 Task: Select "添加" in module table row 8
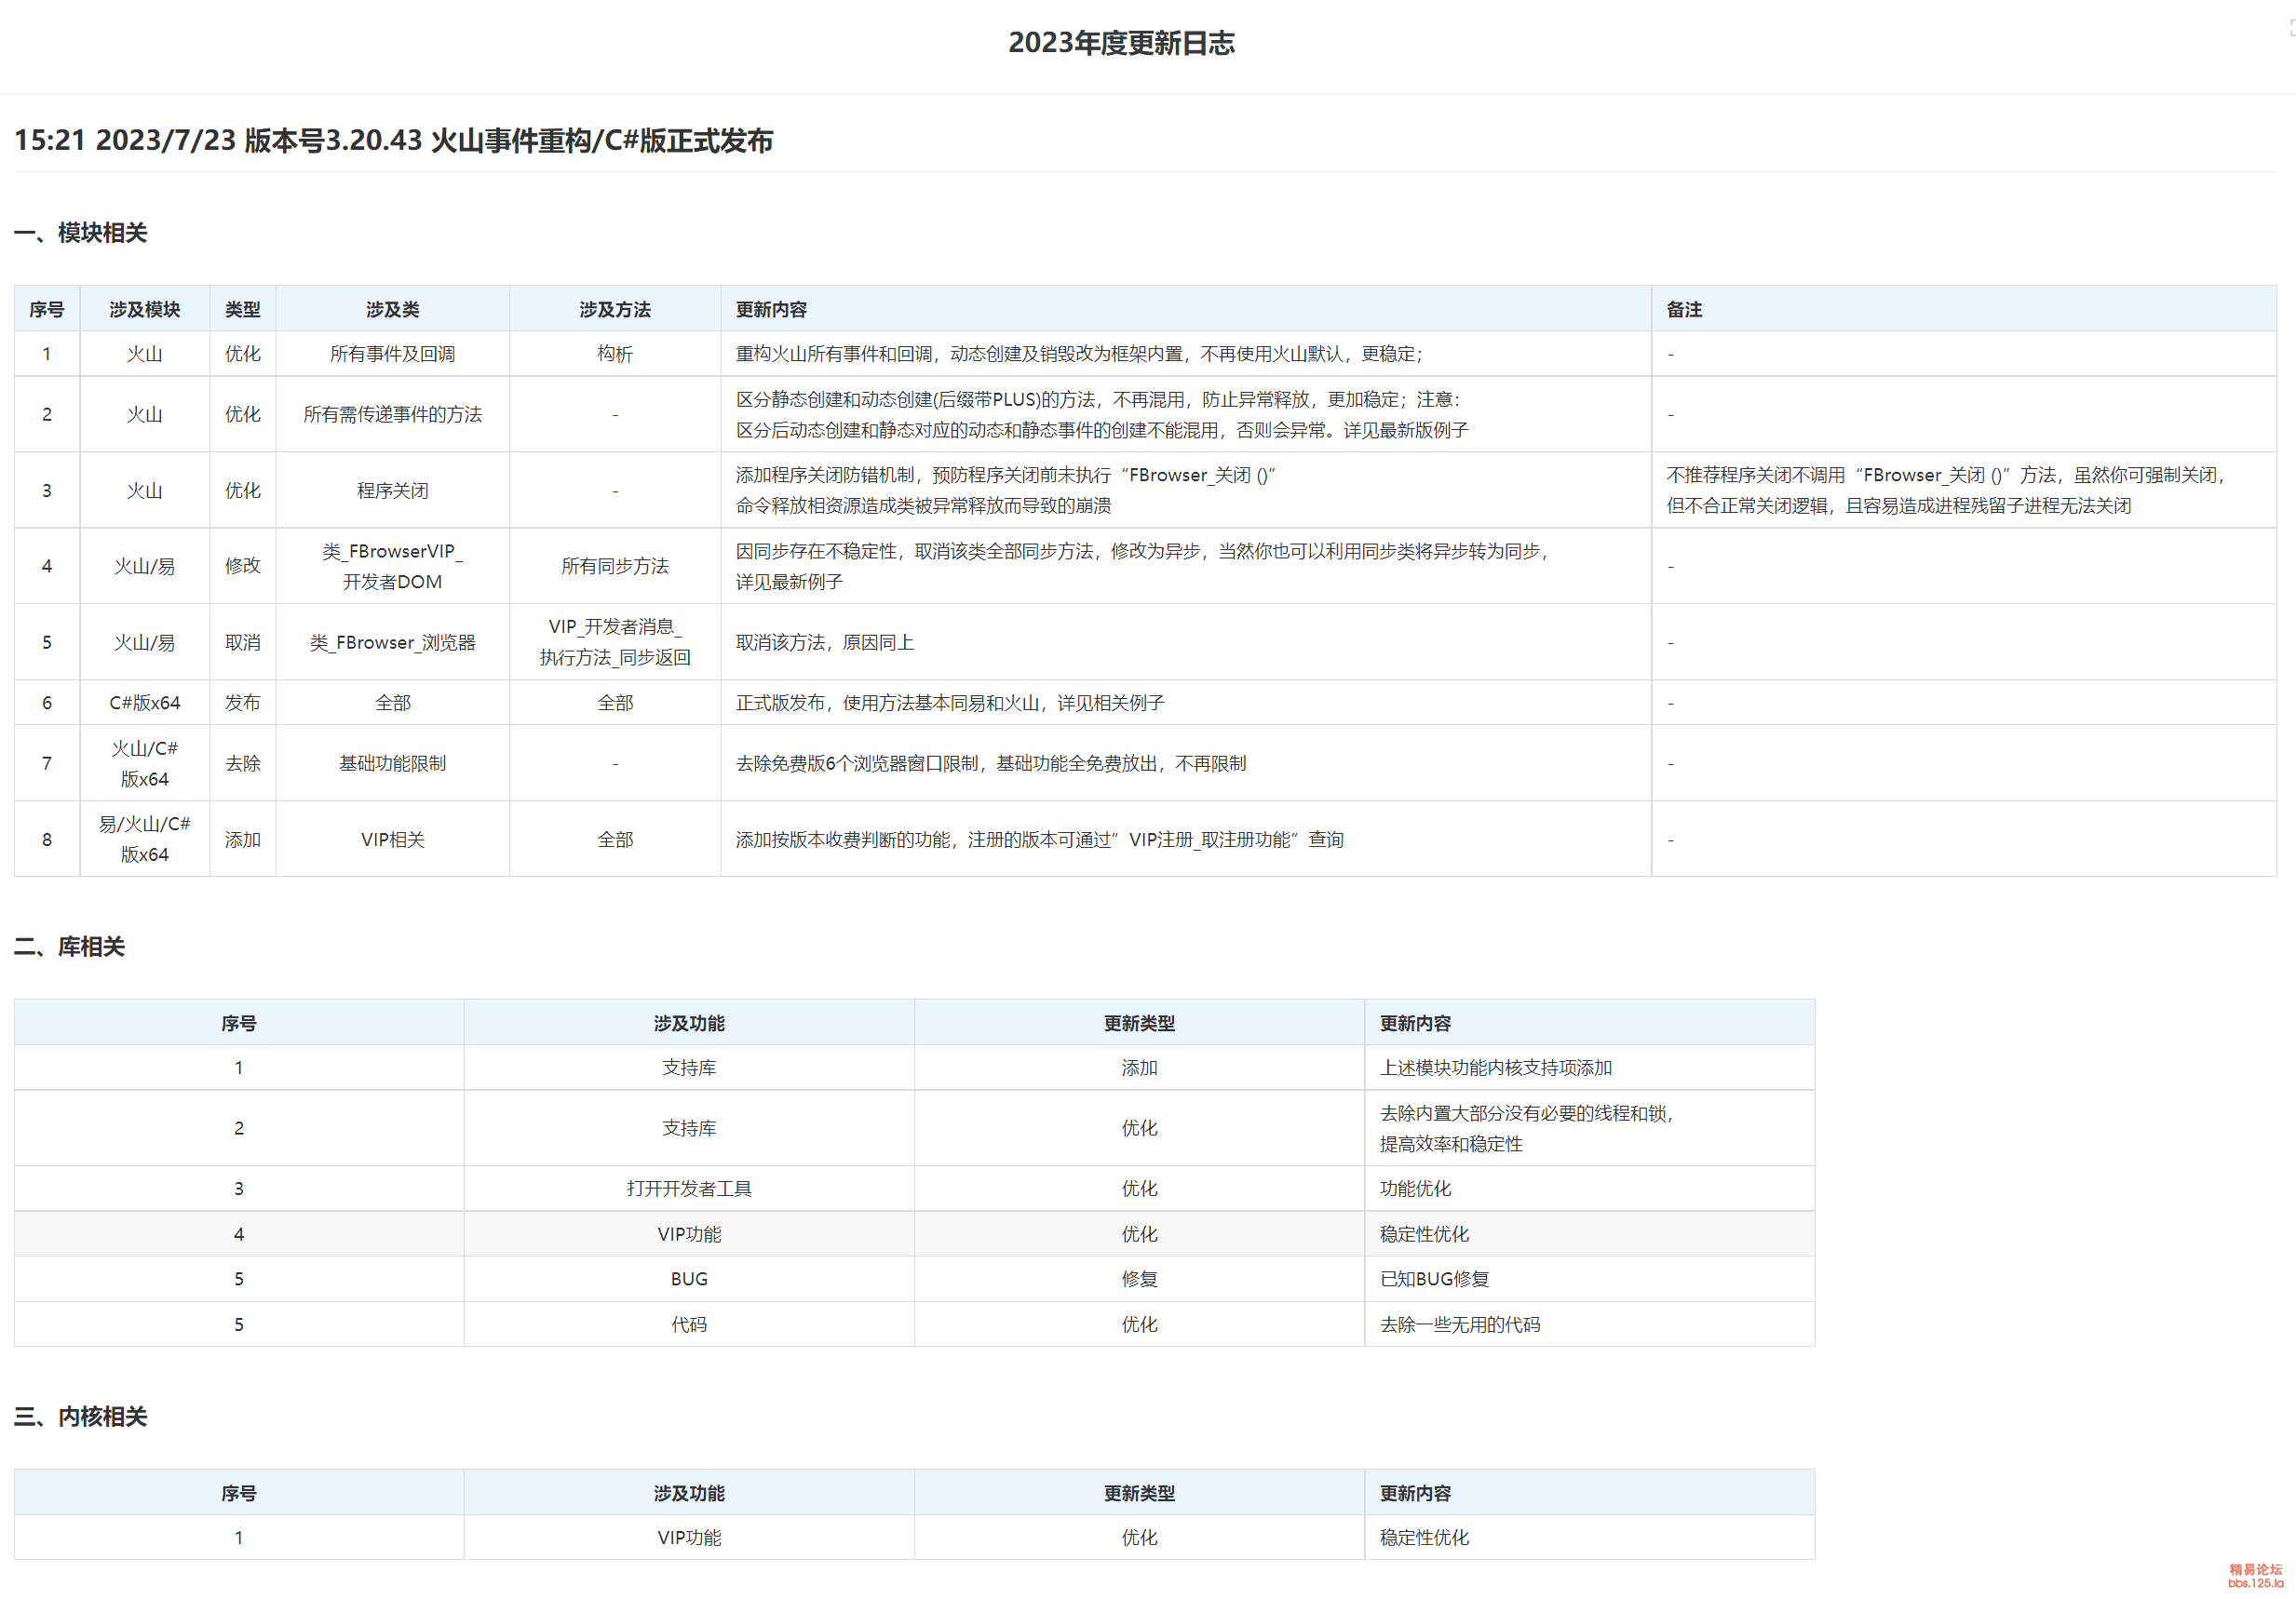point(243,840)
